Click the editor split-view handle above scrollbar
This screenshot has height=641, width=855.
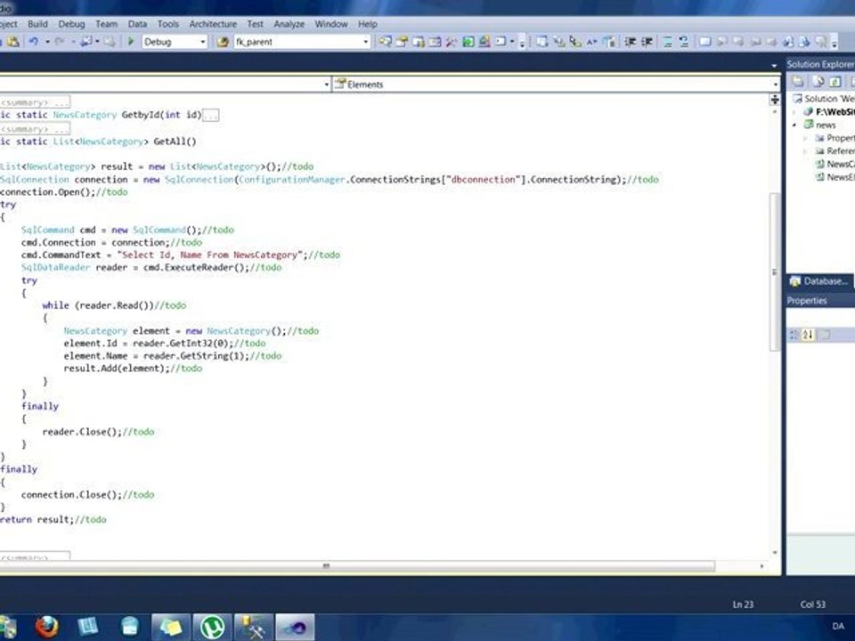pyautogui.click(x=775, y=99)
